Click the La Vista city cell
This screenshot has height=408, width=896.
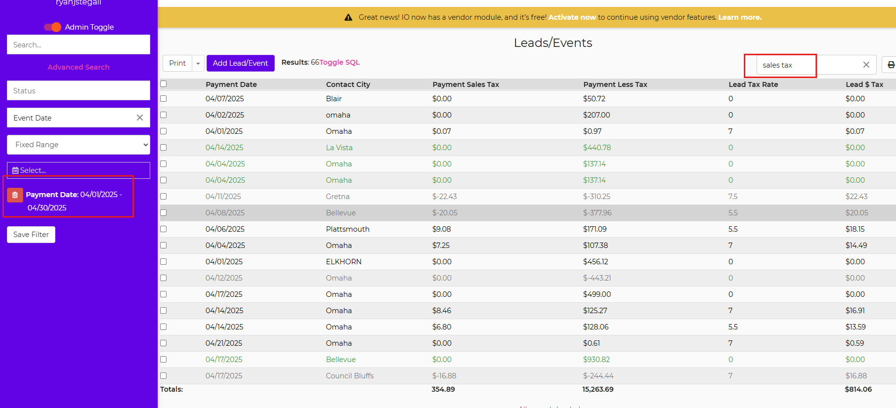coord(339,148)
